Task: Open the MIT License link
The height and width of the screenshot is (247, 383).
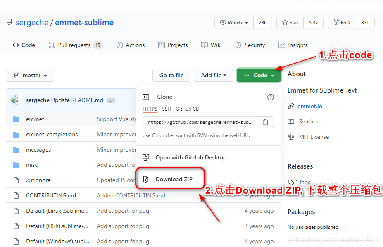Action: 314,137
